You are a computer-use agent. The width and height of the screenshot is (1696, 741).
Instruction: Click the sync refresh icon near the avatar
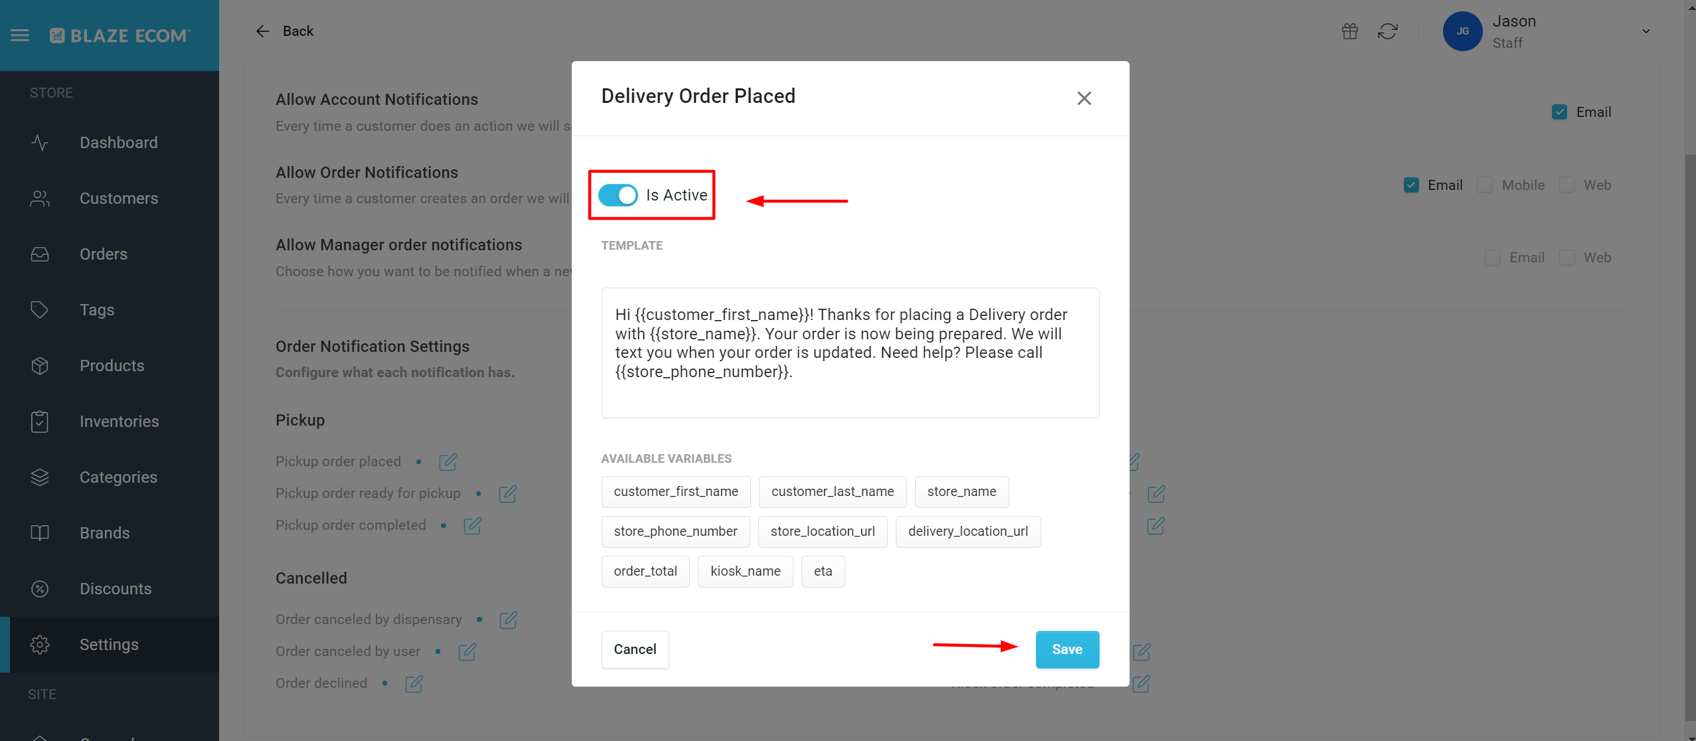tap(1388, 31)
